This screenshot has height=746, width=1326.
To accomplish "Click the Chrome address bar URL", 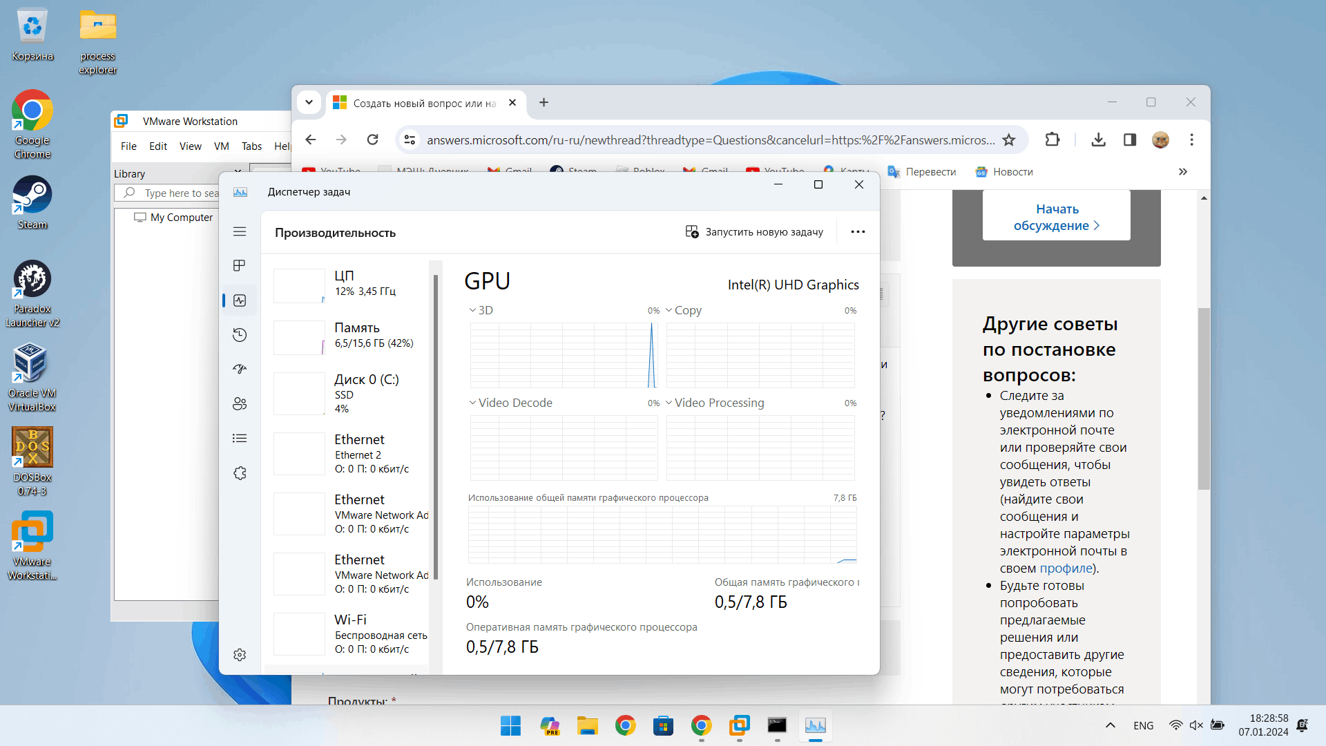I will [x=711, y=140].
